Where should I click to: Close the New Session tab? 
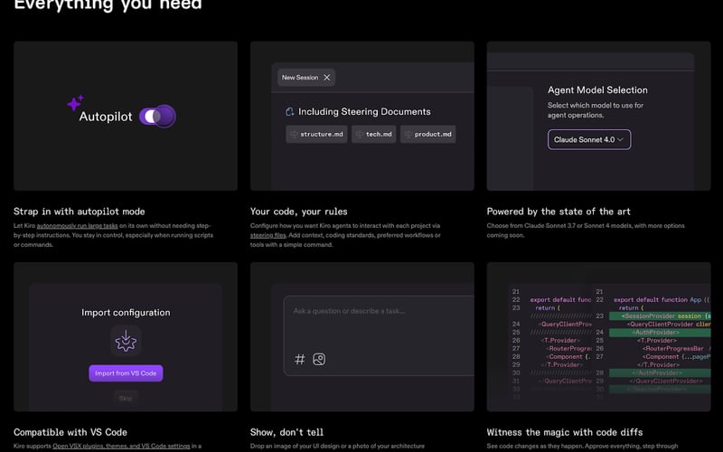tap(327, 78)
